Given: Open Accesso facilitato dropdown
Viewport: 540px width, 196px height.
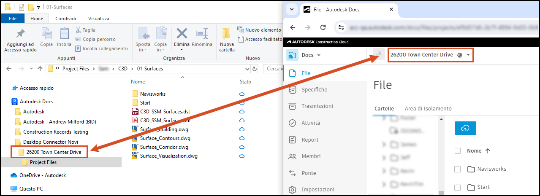Looking at the screenshot, I should (259, 39).
